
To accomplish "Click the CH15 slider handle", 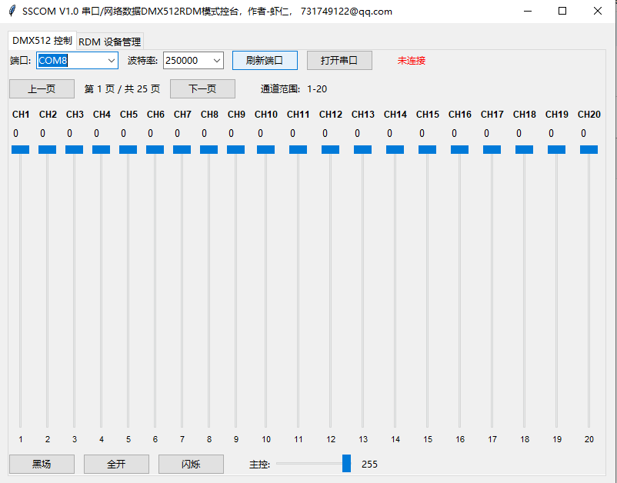I will coord(427,149).
